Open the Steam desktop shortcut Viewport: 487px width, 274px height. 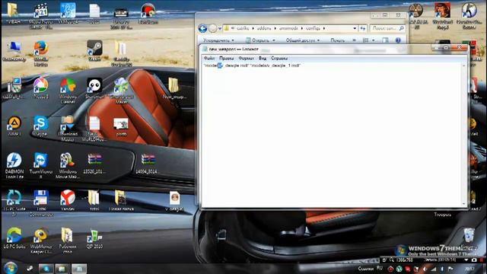tap(94, 51)
